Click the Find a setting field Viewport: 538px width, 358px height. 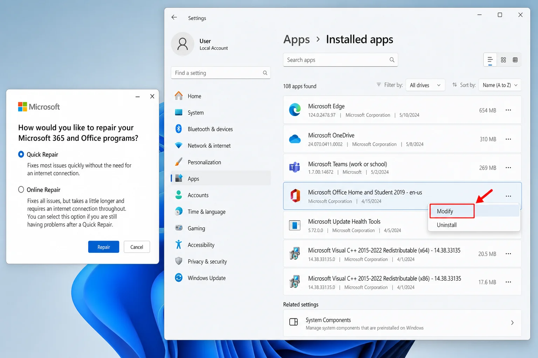[221, 73]
